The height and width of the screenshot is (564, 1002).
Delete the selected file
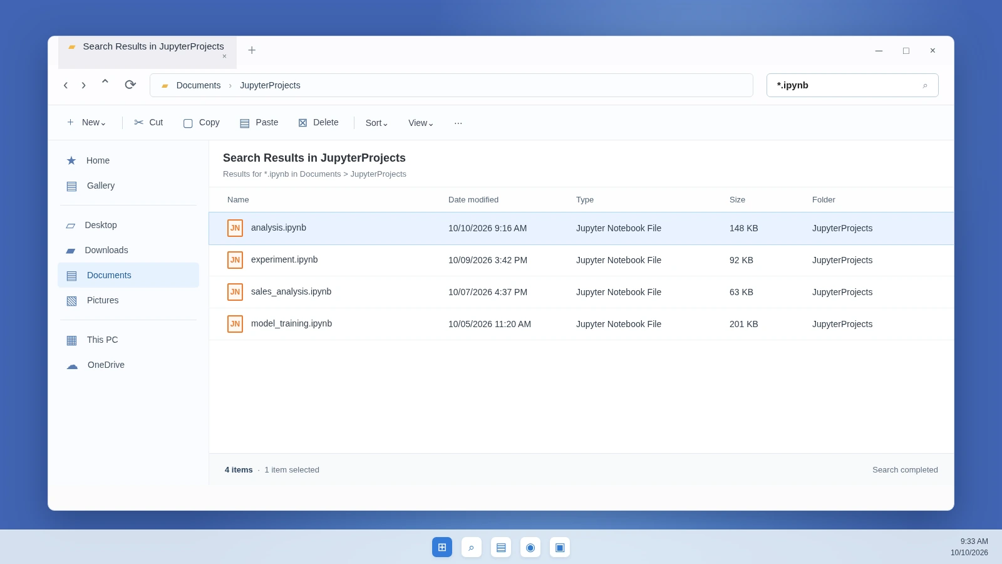319,123
